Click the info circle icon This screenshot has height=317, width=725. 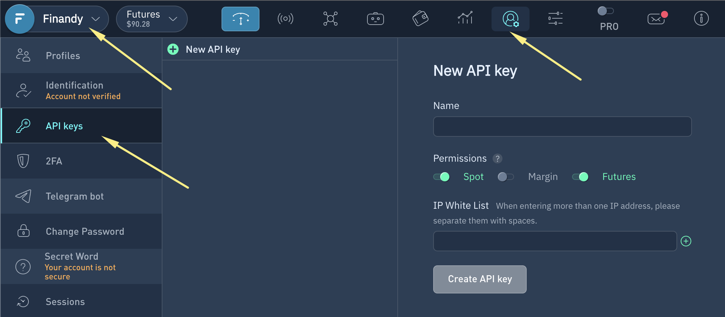click(701, 19)
